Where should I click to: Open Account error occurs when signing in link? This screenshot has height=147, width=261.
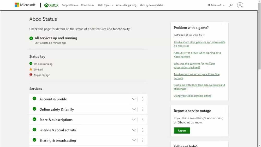pyautogui.click(x=197, y=55)
